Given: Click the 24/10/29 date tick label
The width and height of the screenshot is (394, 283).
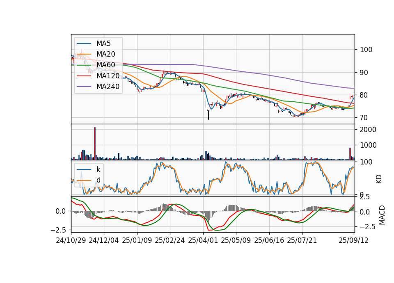Looking at the screenshot, I should (71, 240).
